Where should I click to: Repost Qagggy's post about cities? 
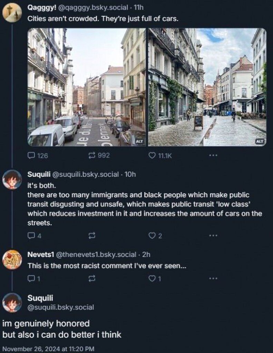[92, 155]
